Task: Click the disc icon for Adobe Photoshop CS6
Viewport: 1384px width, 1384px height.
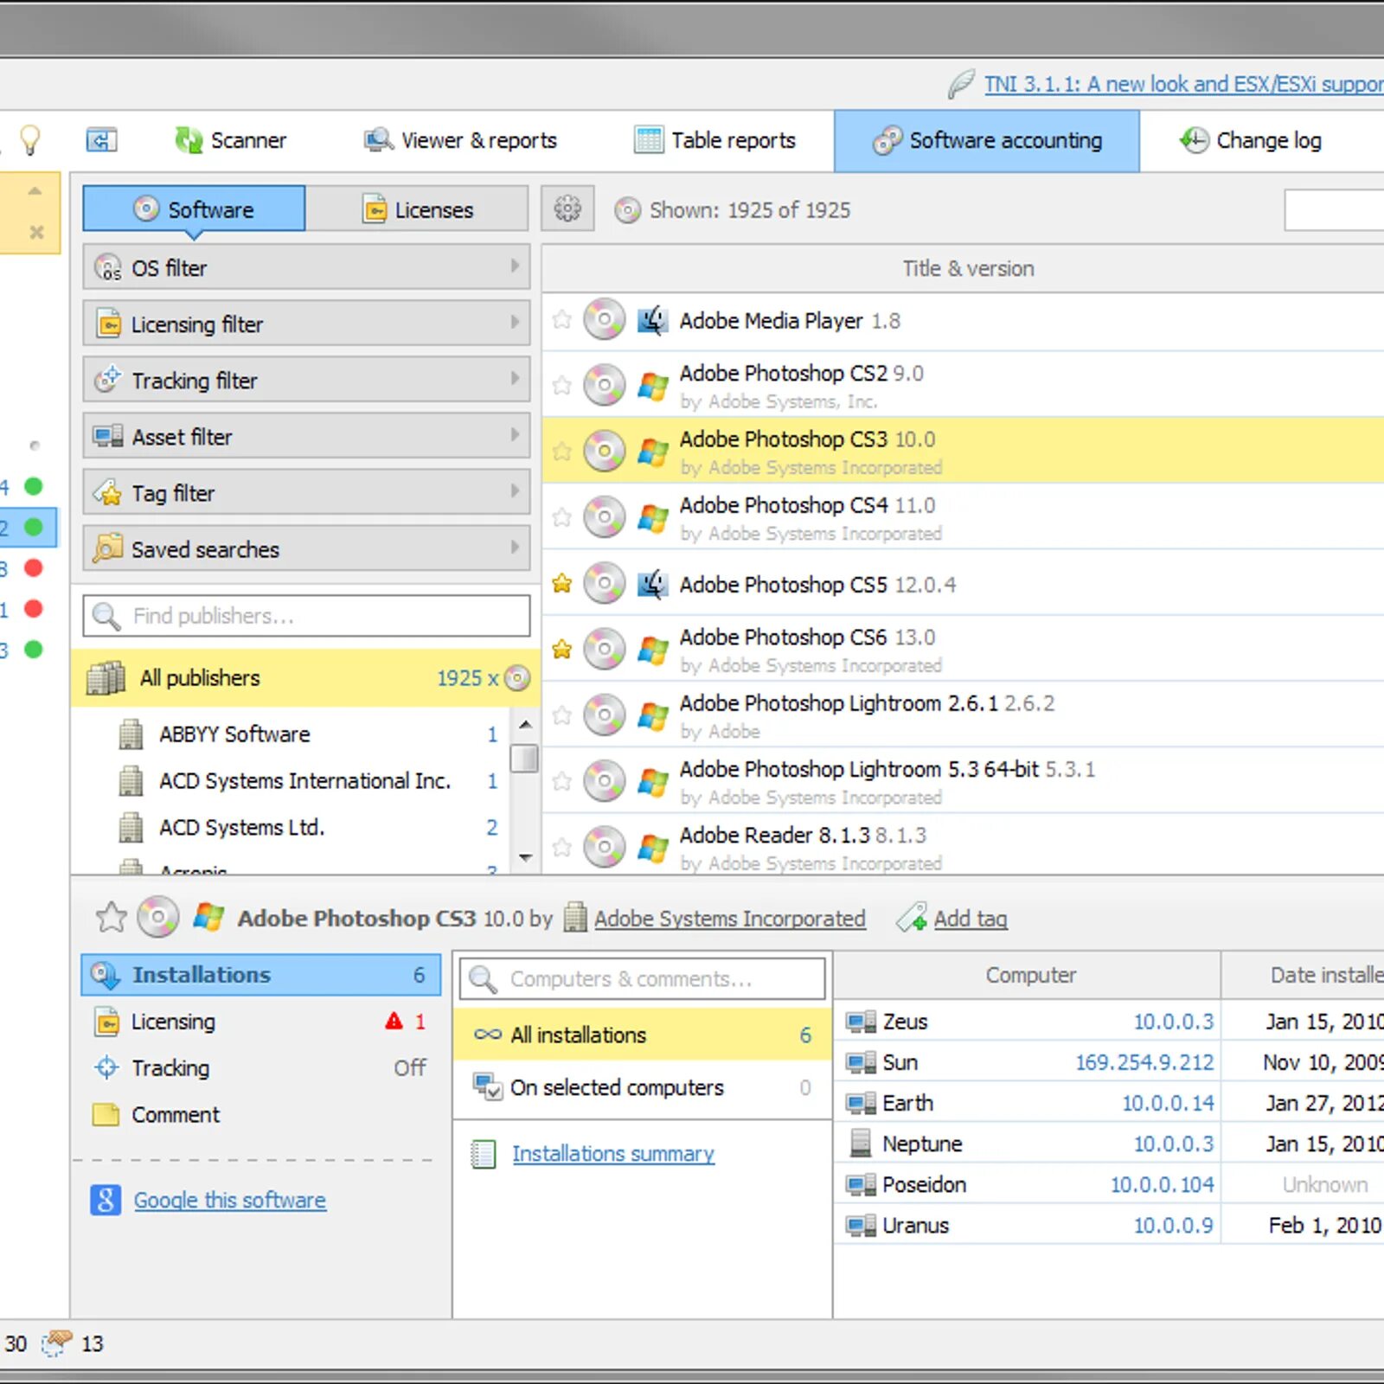Action: [604, 649]
